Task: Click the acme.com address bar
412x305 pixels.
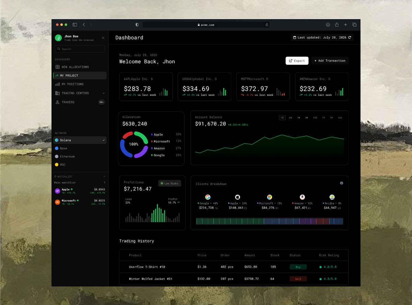Action: click(206, 25)
